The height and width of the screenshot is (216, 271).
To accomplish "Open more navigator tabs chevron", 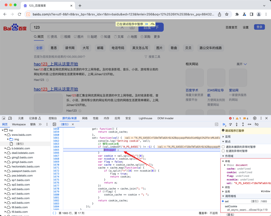I will (40, 124).
